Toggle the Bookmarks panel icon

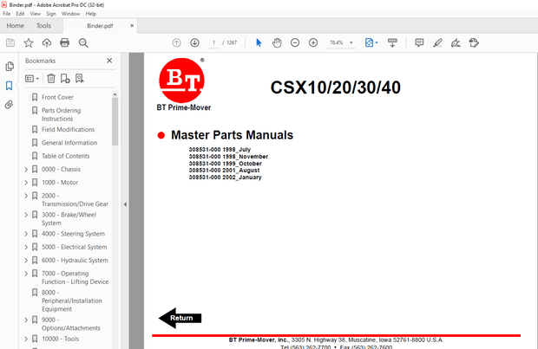click(10, 86)
